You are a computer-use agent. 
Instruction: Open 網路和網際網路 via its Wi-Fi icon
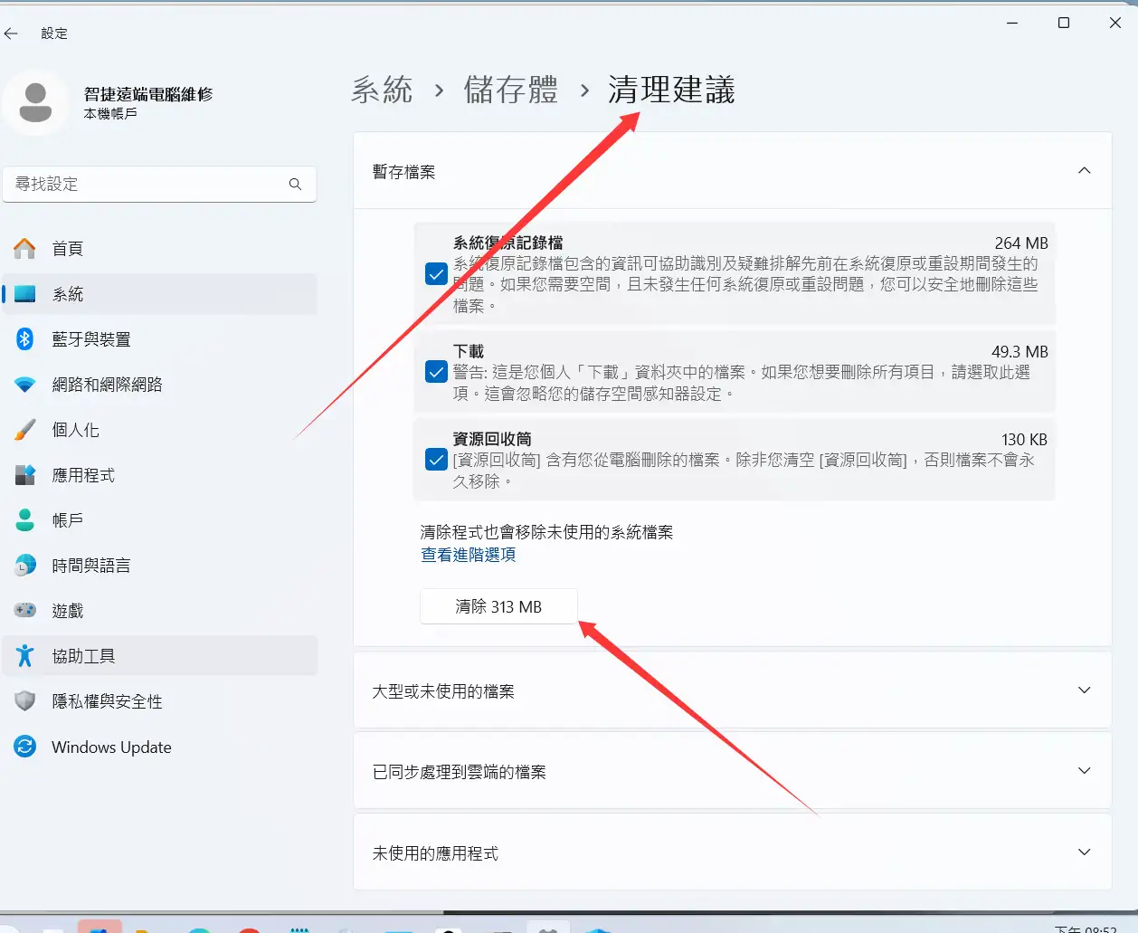point(25,385)
